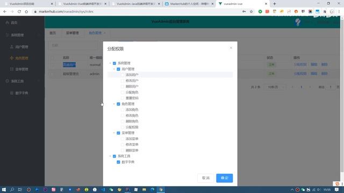Screen dimensions: 344x193
Task: Open dropdown arrow on 角色管理 tab
Action: pyautogui.click(x=105, y=33)
